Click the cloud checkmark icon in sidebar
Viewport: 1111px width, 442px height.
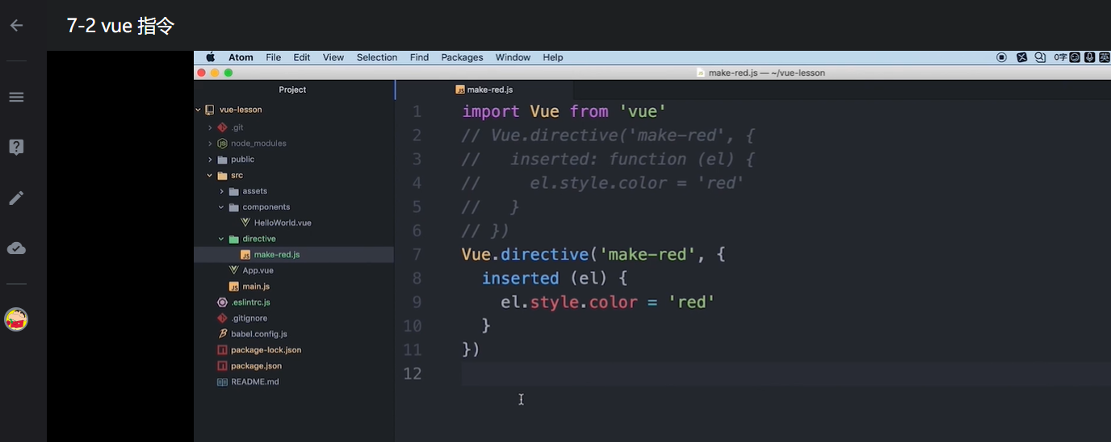(16, 248)
